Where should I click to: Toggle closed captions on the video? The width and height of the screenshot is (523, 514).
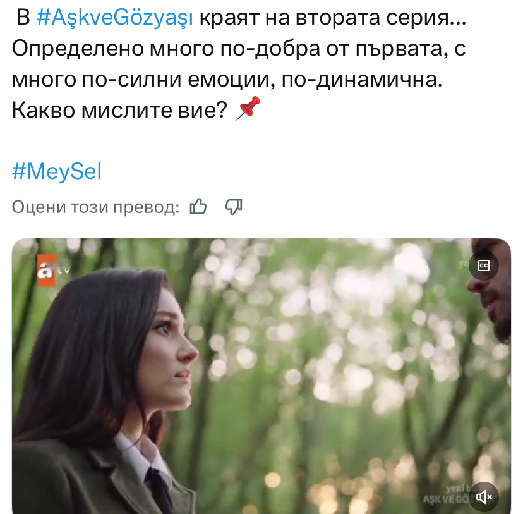484,266
